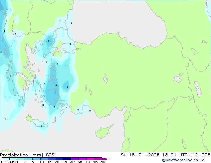Click the legend label '0.1'
This screenshot has height=163, width=211.
click(4, 162)
